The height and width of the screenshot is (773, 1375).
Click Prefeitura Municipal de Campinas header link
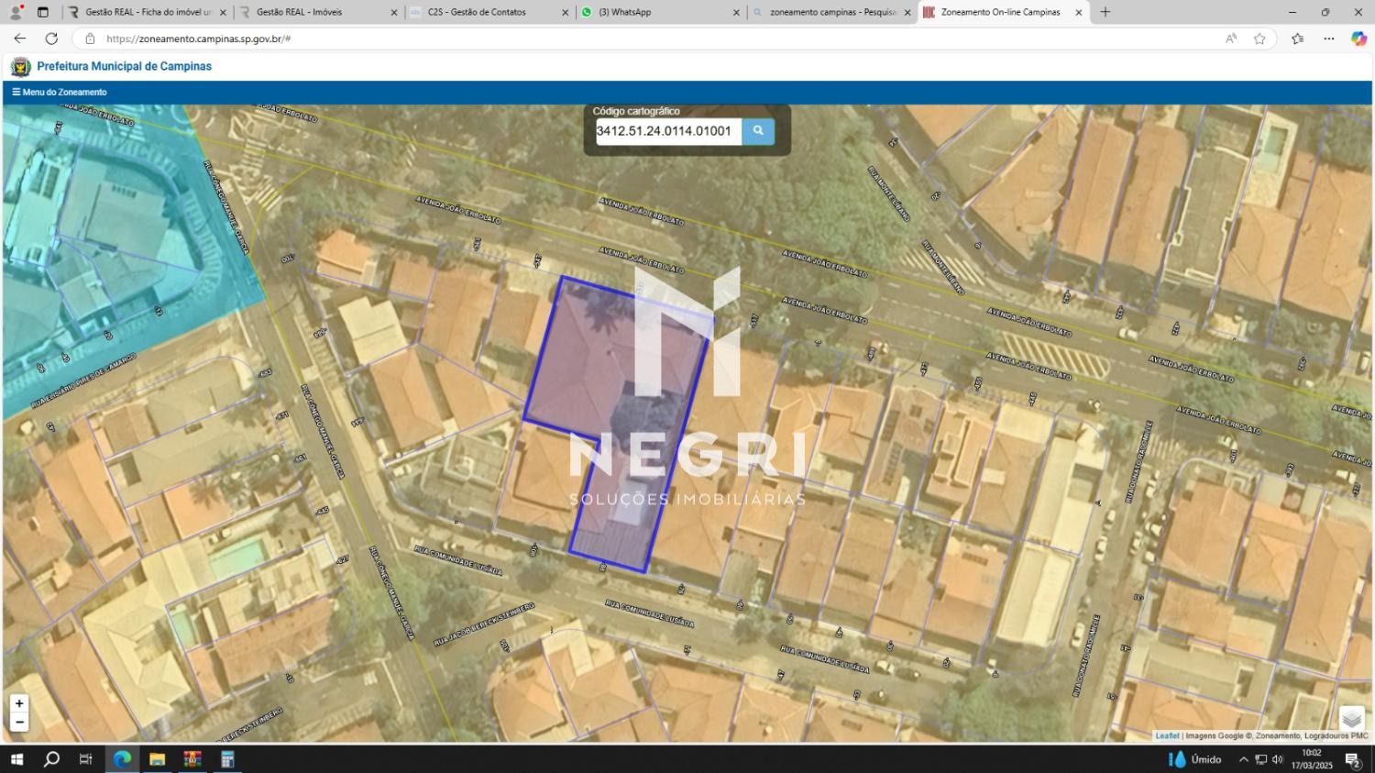coord(124,66)
